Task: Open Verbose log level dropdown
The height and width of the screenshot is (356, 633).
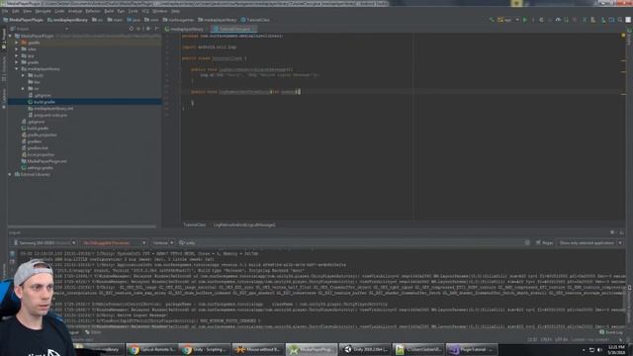Action: 162,243
